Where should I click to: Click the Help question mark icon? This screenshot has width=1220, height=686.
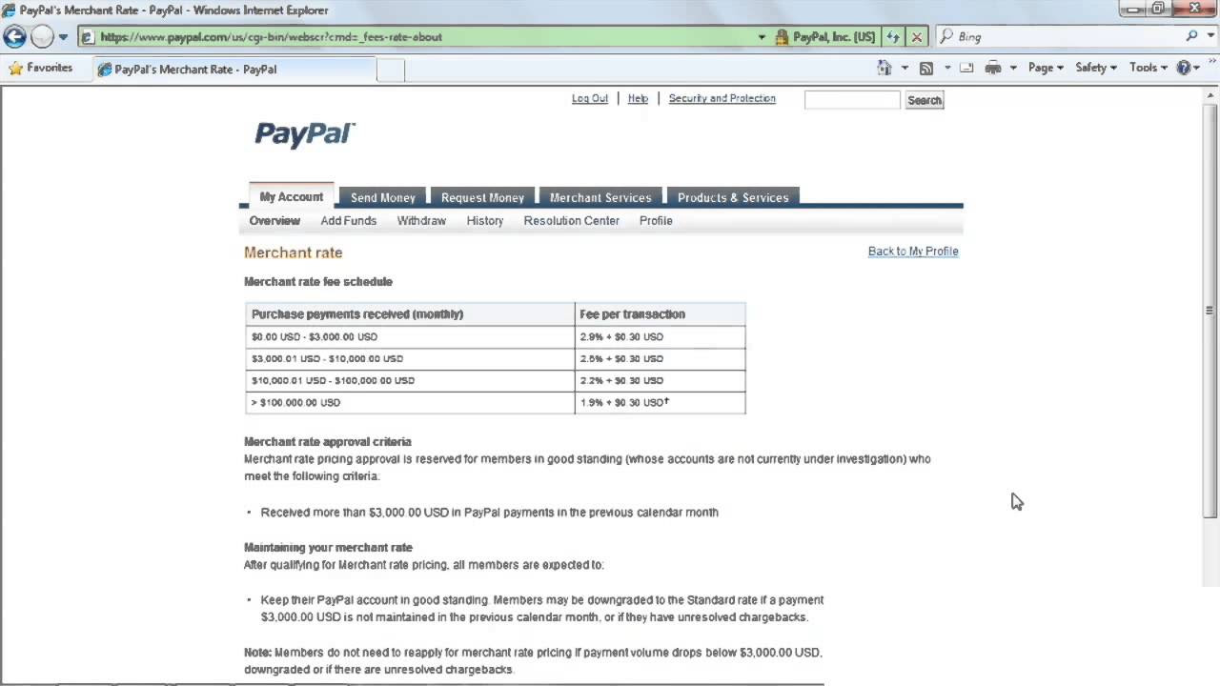click(1185, 68)
